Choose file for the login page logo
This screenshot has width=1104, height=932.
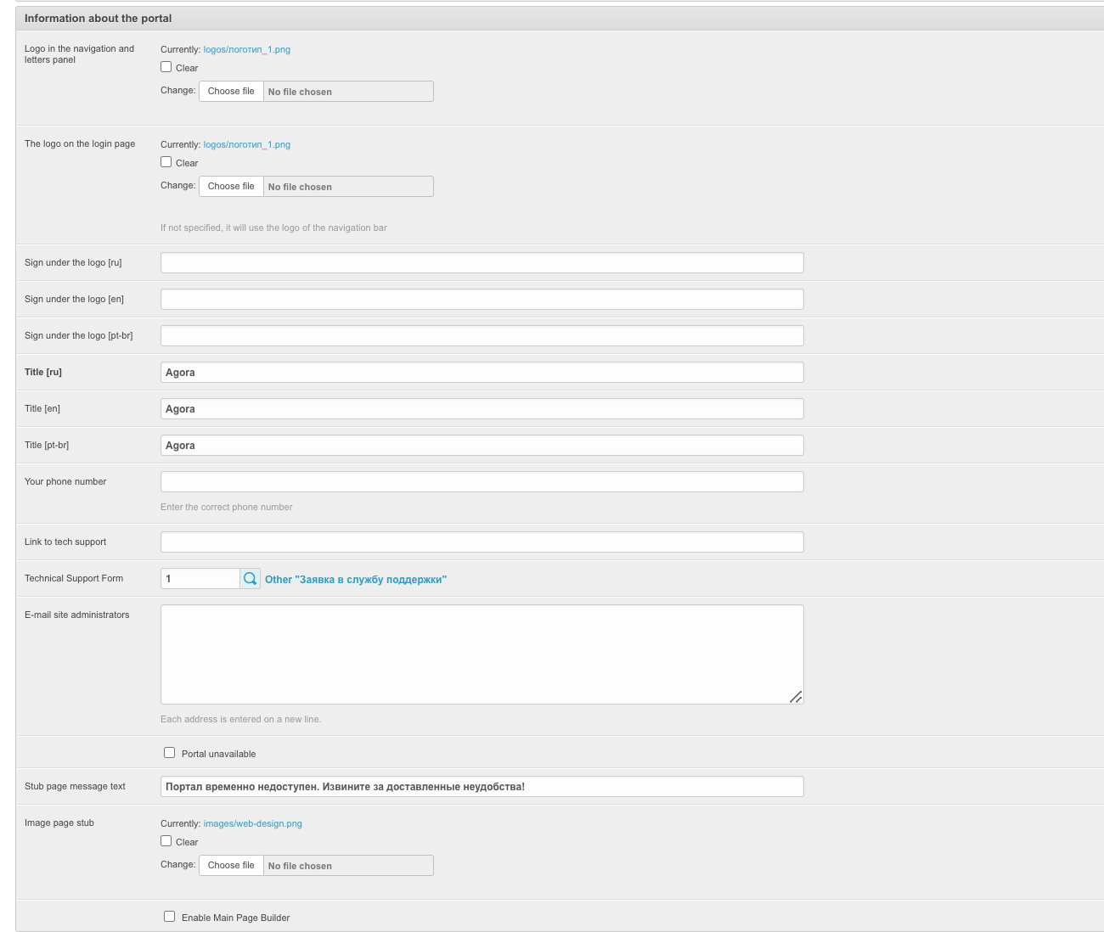231,187
